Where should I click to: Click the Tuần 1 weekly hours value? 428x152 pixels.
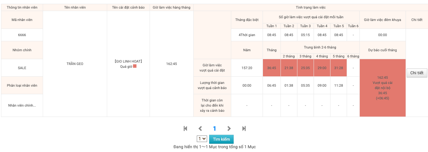[x=272, y=35]
